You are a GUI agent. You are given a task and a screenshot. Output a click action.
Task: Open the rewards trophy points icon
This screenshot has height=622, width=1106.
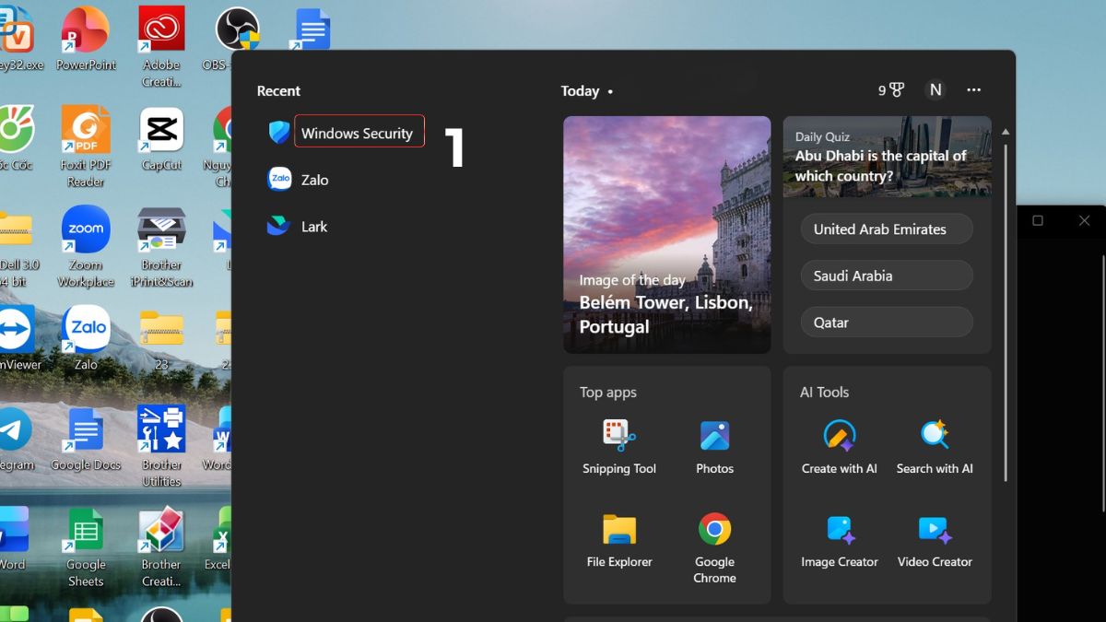tap(891, 90)
